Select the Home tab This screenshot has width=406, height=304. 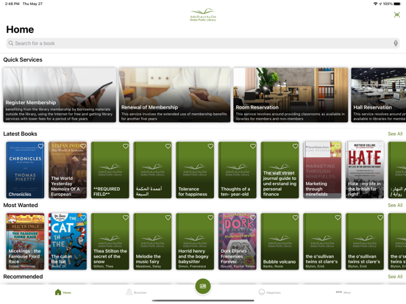point(63,292)
